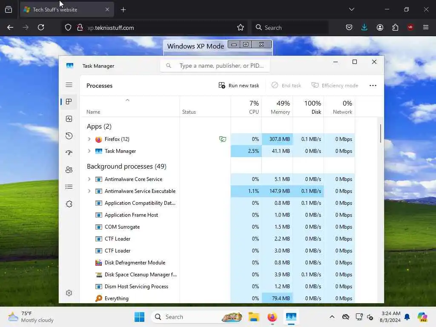Select the Disk Defragmenter Module process
The width and height of the screenshot is (436, 327).
click(x=218, y=262)
